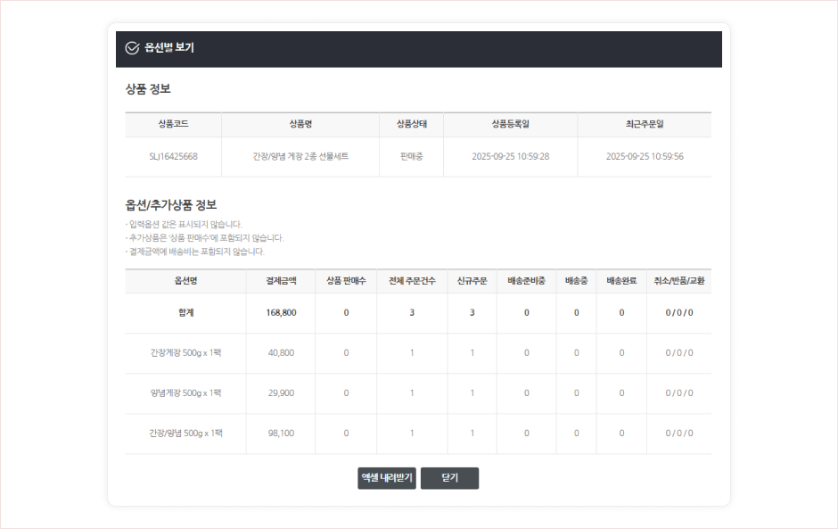Download the Excel file with 엑셀 내려받기
Viewport: 838px width, 529px height.
tap(387, 478)
